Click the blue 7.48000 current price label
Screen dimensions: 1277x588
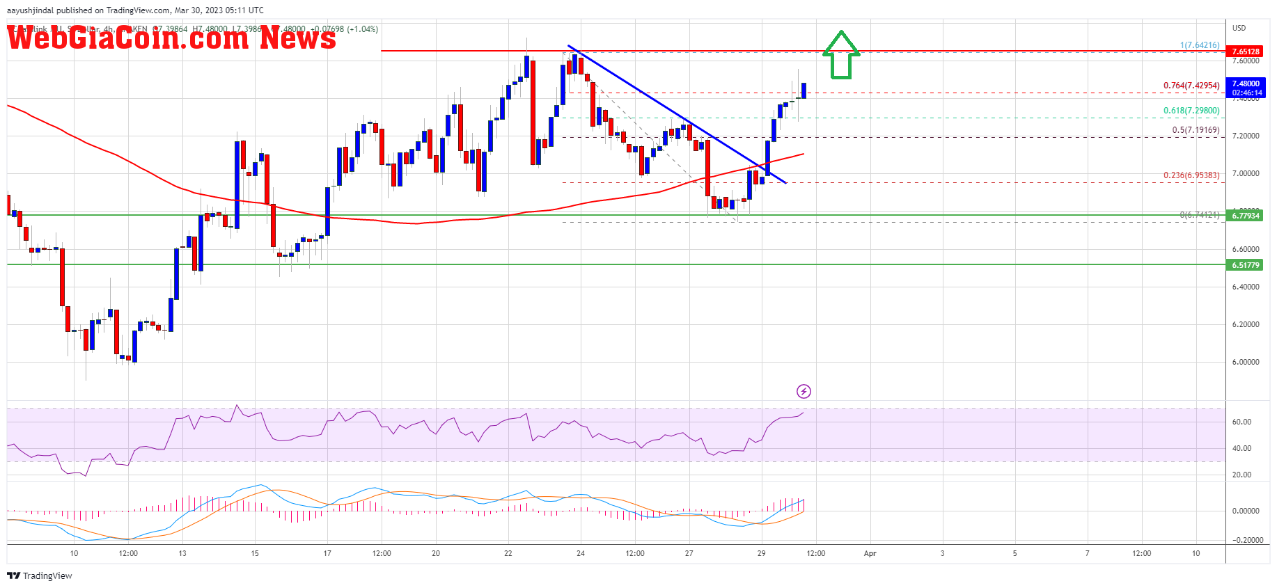tap(1246, 84)
